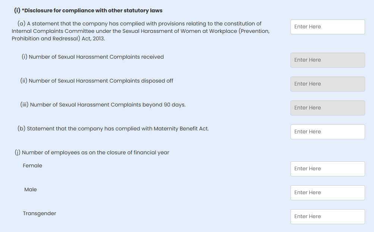Select the Complaints disposed off input field

click(x=327, y=84)
